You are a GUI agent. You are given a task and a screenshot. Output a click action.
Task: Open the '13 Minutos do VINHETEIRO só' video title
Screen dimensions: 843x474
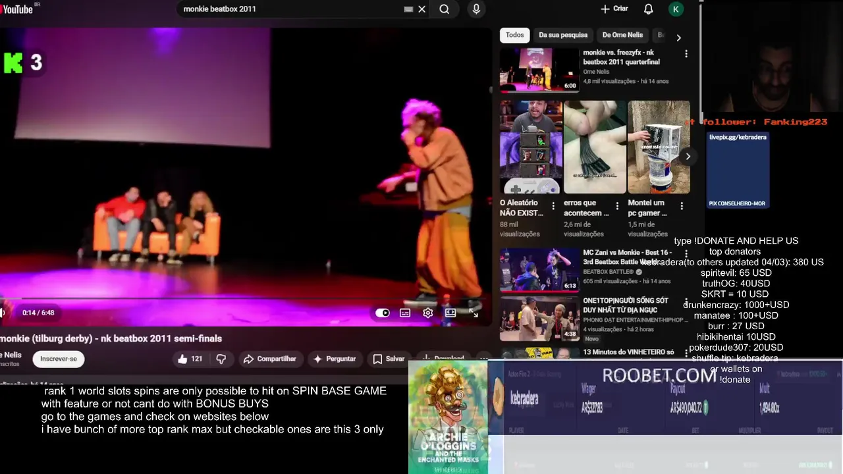[628, 352]
